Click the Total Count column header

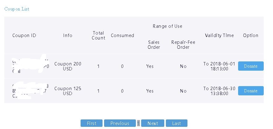pos(99,35)
